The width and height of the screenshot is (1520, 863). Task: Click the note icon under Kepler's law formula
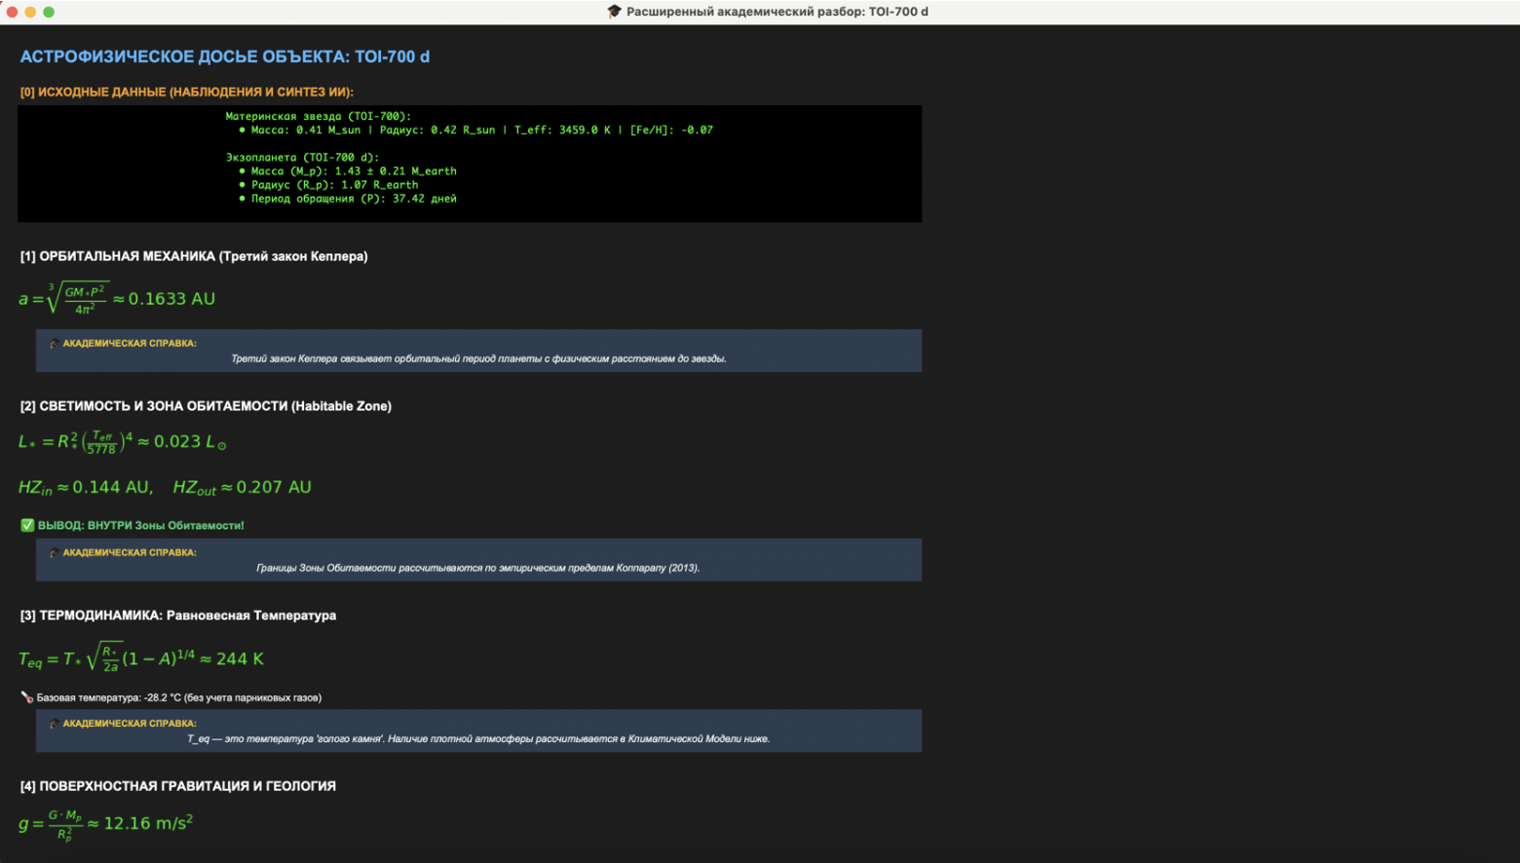tap(54, 344)
